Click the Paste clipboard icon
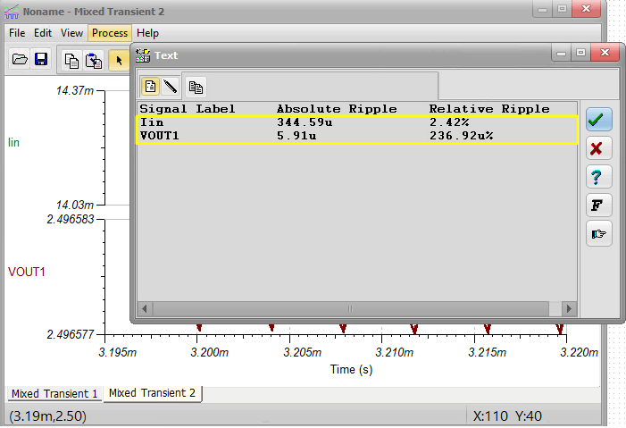The height and width of the screenshot is (428, 626). point(94,60)
